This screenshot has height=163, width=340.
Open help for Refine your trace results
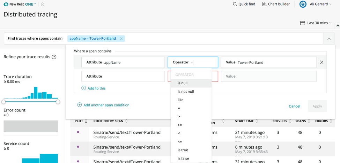tap(54, 57)
